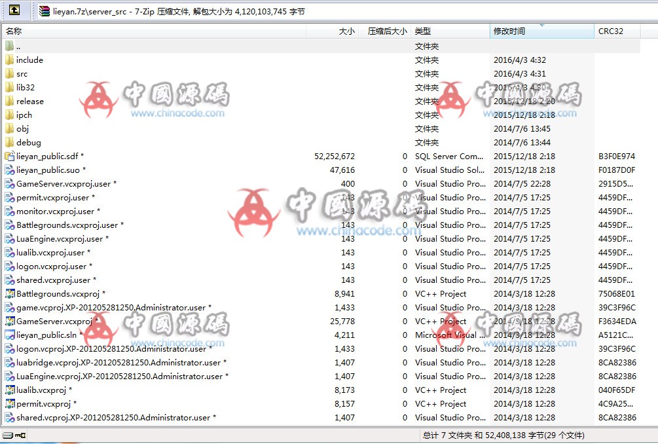Click the GameServer.vcxproj project icon
Viewport: 658px width, 444px height.
9,322
